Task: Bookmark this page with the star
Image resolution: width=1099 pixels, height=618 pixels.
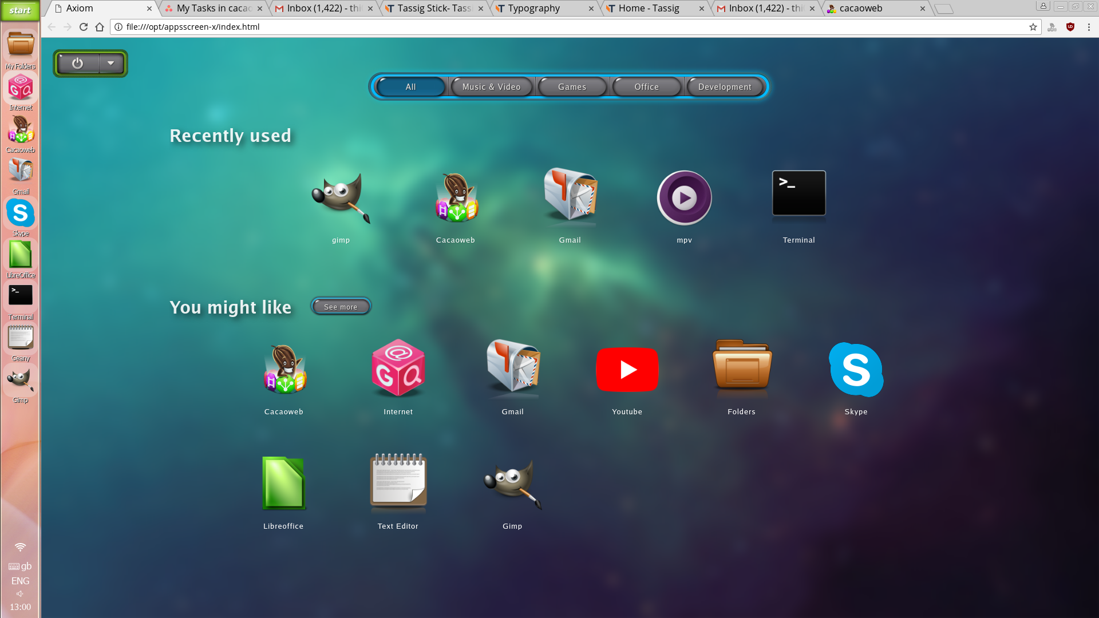Action: tap(1033, 27)
